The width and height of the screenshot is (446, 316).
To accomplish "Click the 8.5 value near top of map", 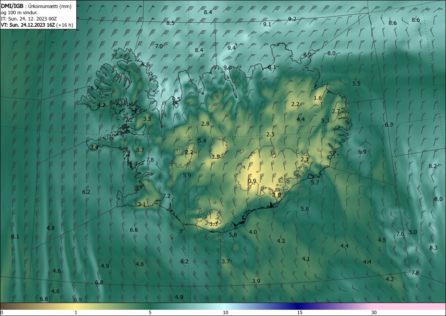I will [x=170, y=23].
